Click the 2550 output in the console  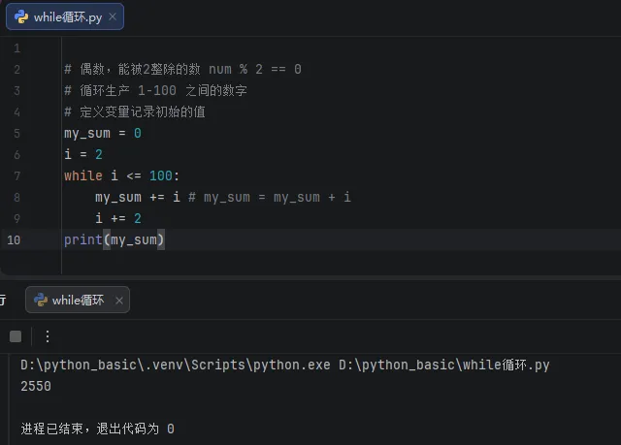[x=36, y=386]
